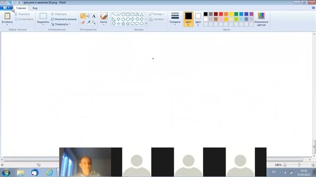Choose the Right triangle shape
316x177 pixels.
pyautogui.click(x=114, y=19)
